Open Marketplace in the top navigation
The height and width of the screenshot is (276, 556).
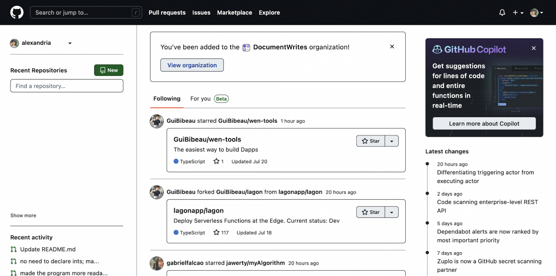[235, 13]
